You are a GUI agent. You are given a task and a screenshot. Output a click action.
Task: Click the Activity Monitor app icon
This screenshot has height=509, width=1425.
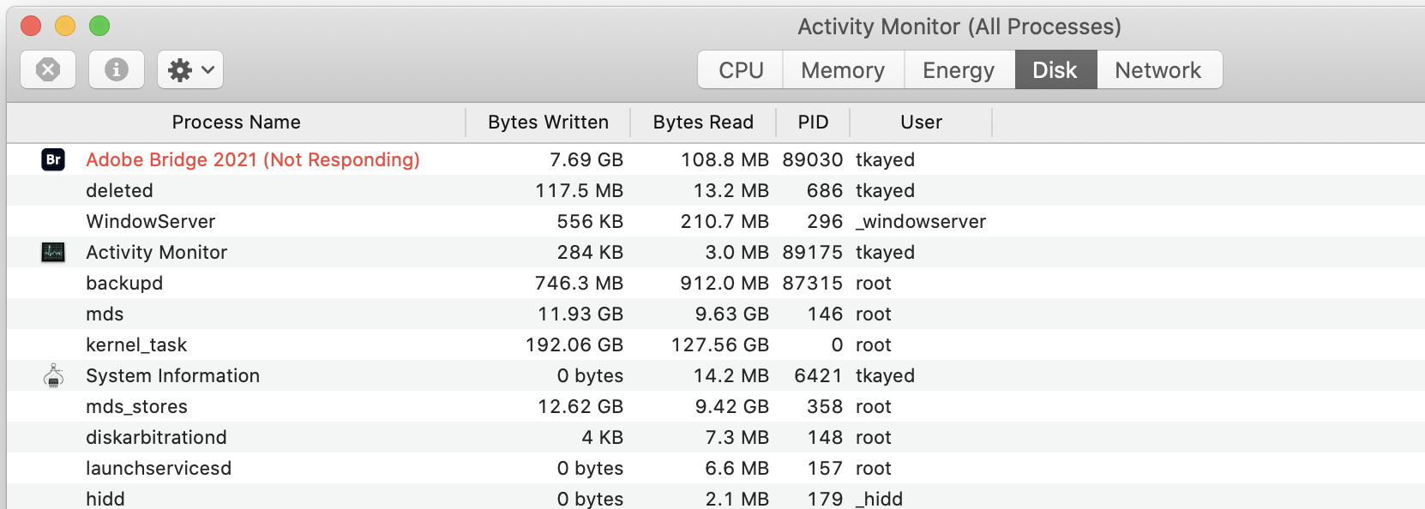[53, 252]
